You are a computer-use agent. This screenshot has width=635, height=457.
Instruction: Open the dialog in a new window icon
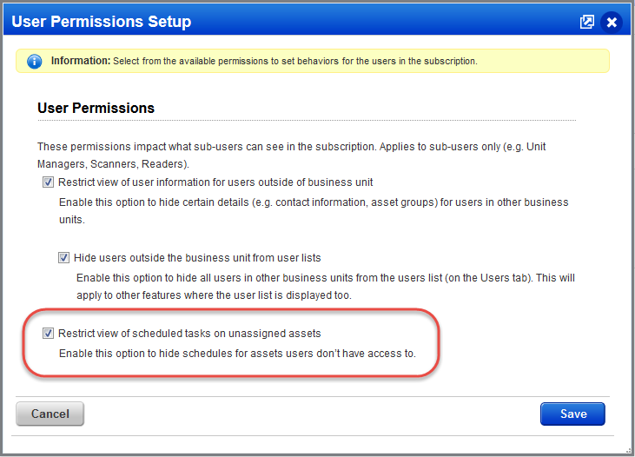(x=587, y=22)
